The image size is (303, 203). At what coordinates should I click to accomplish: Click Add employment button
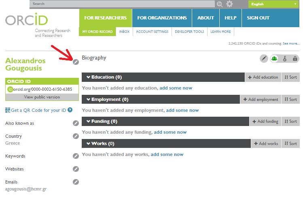[261, 99]
